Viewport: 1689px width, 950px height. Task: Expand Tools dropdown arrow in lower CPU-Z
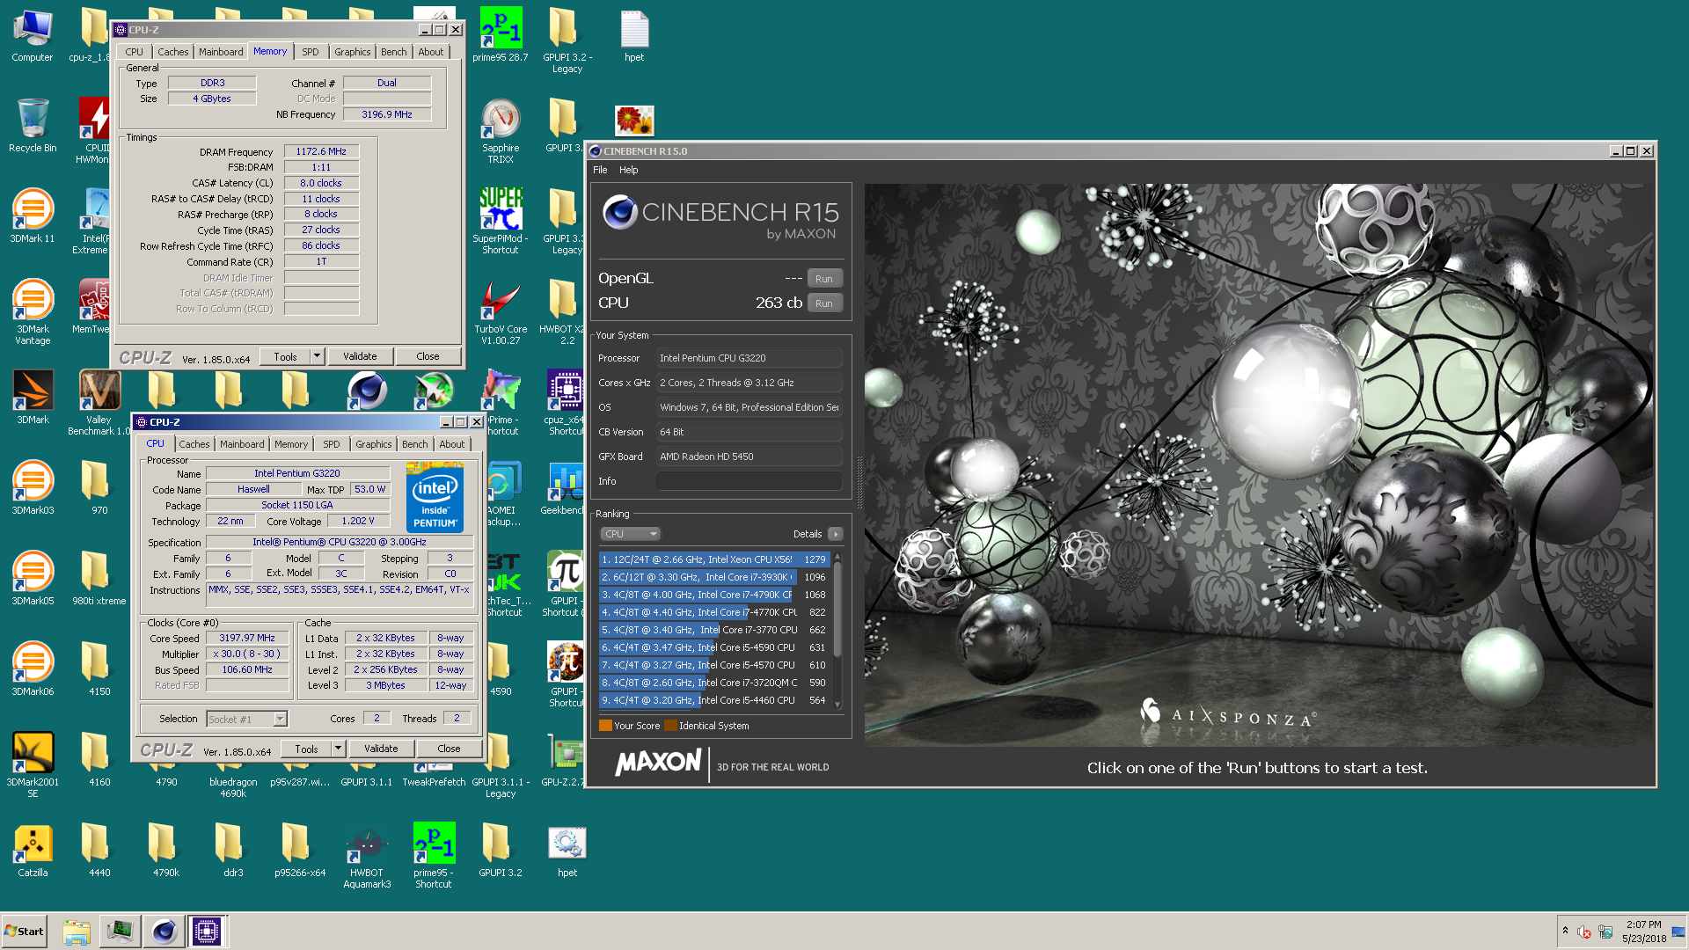pyautogui.click(x=339, y=749)
